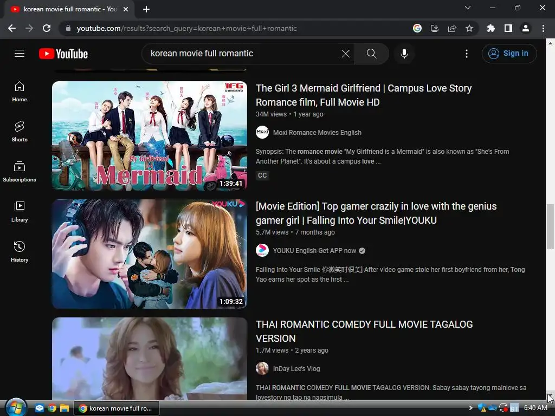Click the YouTube logo
This screenshot has height=416, width=555.
coord(63,54)
